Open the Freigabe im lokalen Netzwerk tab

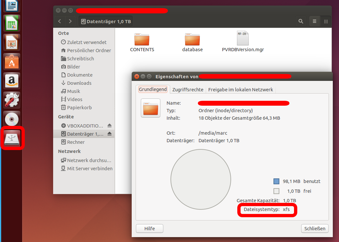(241, 89)
